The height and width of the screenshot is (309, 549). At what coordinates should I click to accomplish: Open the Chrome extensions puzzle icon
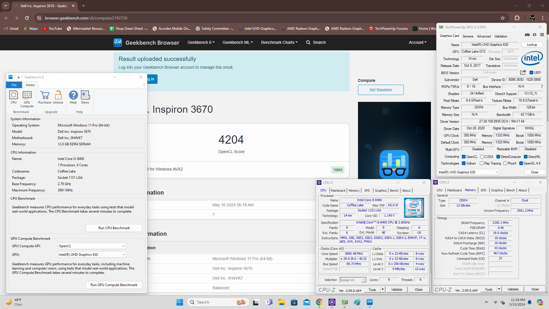517,18
